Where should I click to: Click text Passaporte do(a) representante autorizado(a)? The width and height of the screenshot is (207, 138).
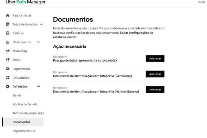(85, 60)
